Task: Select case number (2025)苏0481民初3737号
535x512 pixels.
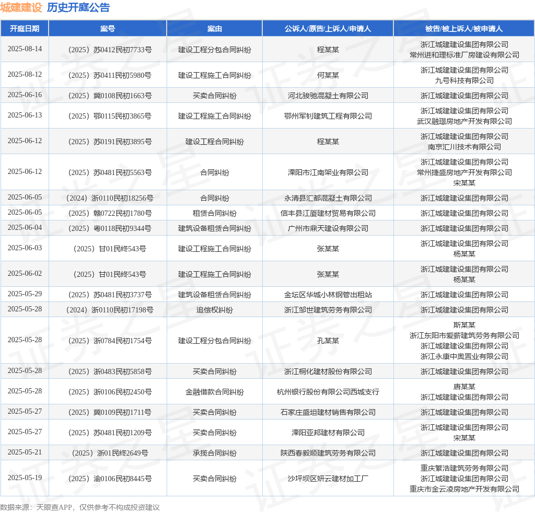Action: (x=110, y=295)
